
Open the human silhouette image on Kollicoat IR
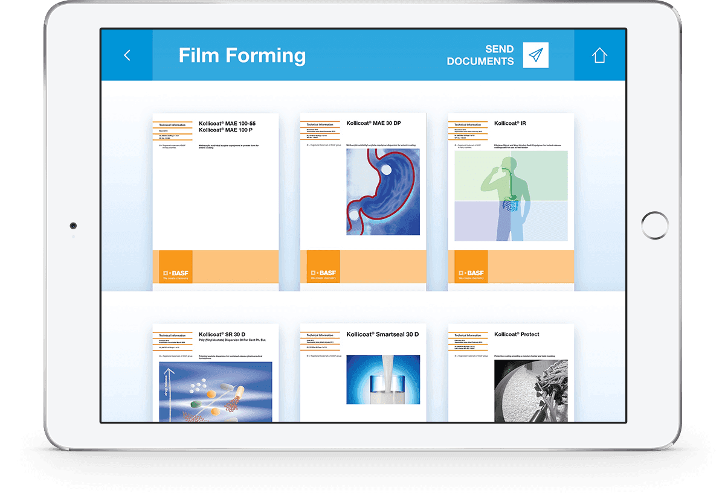coord(511,195)
